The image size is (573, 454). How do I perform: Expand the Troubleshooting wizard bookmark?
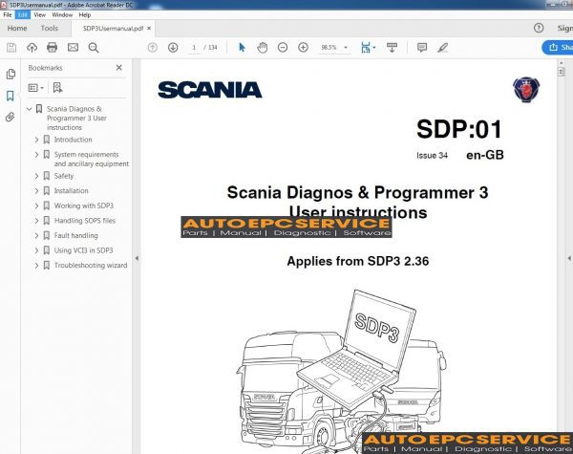36,266
